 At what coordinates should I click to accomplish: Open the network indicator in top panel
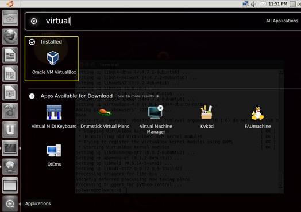245,4
